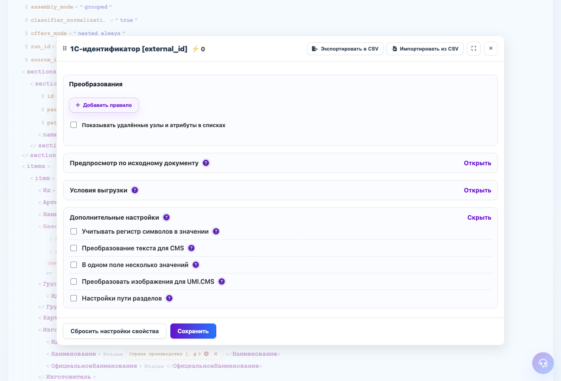Image resolution: width=561 pixels, height=381 pixels.
Task: Show help for Преобразовать изображения для UMI.CMS
Action: 222,281
